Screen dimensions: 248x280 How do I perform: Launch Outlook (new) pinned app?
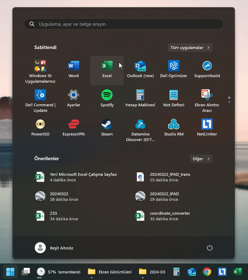pos(140,71)
